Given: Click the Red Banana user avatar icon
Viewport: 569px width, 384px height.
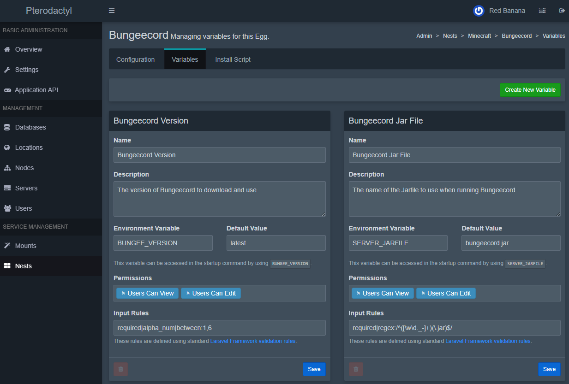Looking at the screenshot, I should pos(479,11).
